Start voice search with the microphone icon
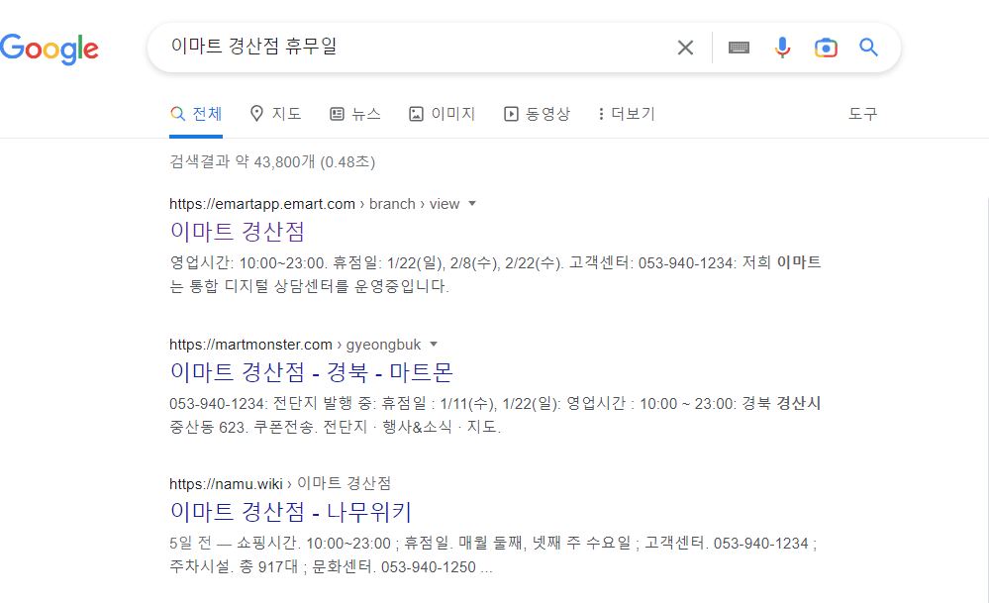Screen dimensions: 989x603 (x=782, y=48)
